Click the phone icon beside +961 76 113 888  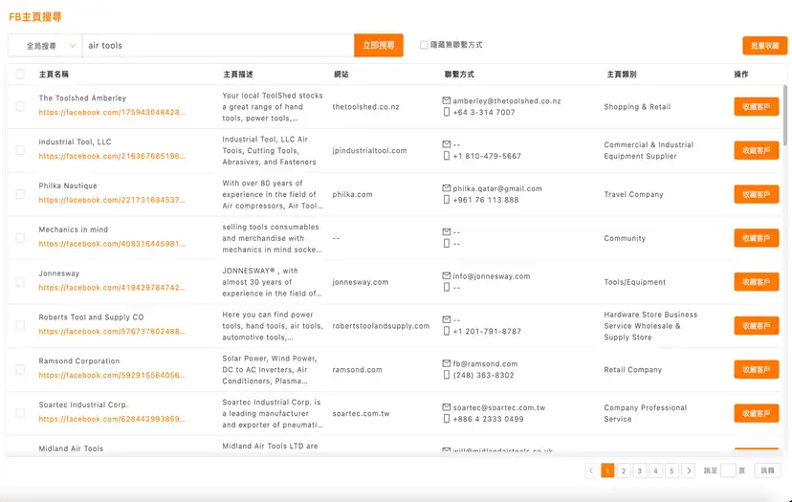[x=447, y=200]
